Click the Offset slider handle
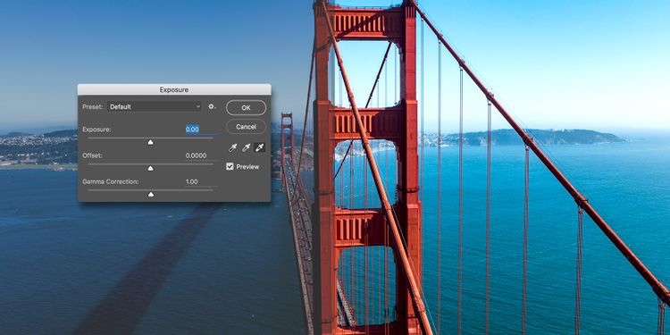This screenshot has height=335, width=670. (150, 168)
